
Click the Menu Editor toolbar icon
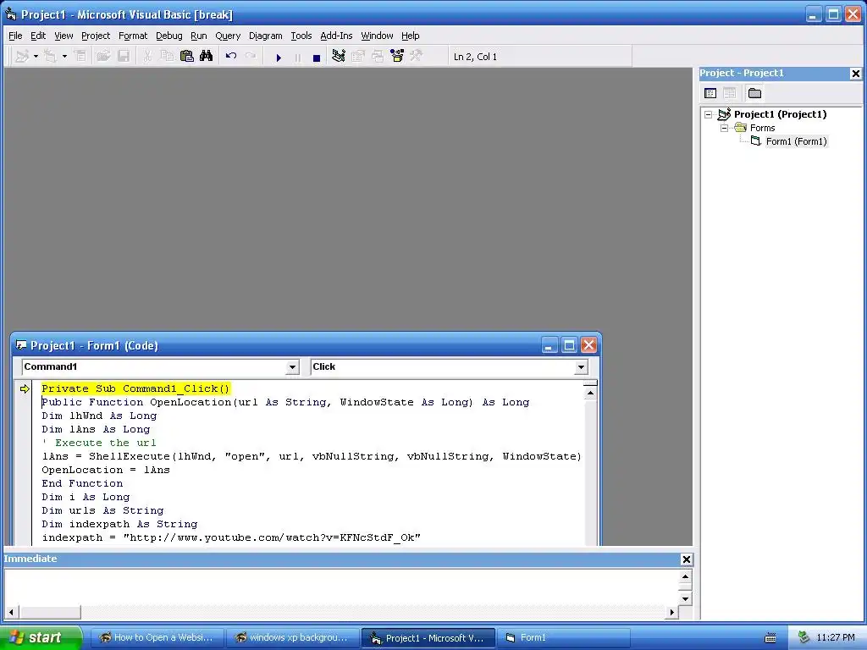coord(80,57)
